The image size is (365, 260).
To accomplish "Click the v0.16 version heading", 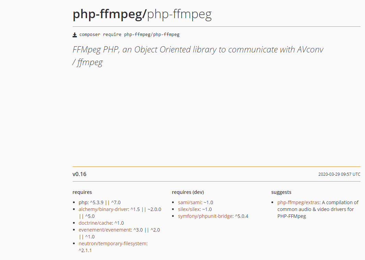I will tap(80, 174).
